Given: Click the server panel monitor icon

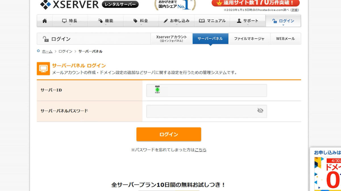Looking at the screenshot, I should [43, 69].
